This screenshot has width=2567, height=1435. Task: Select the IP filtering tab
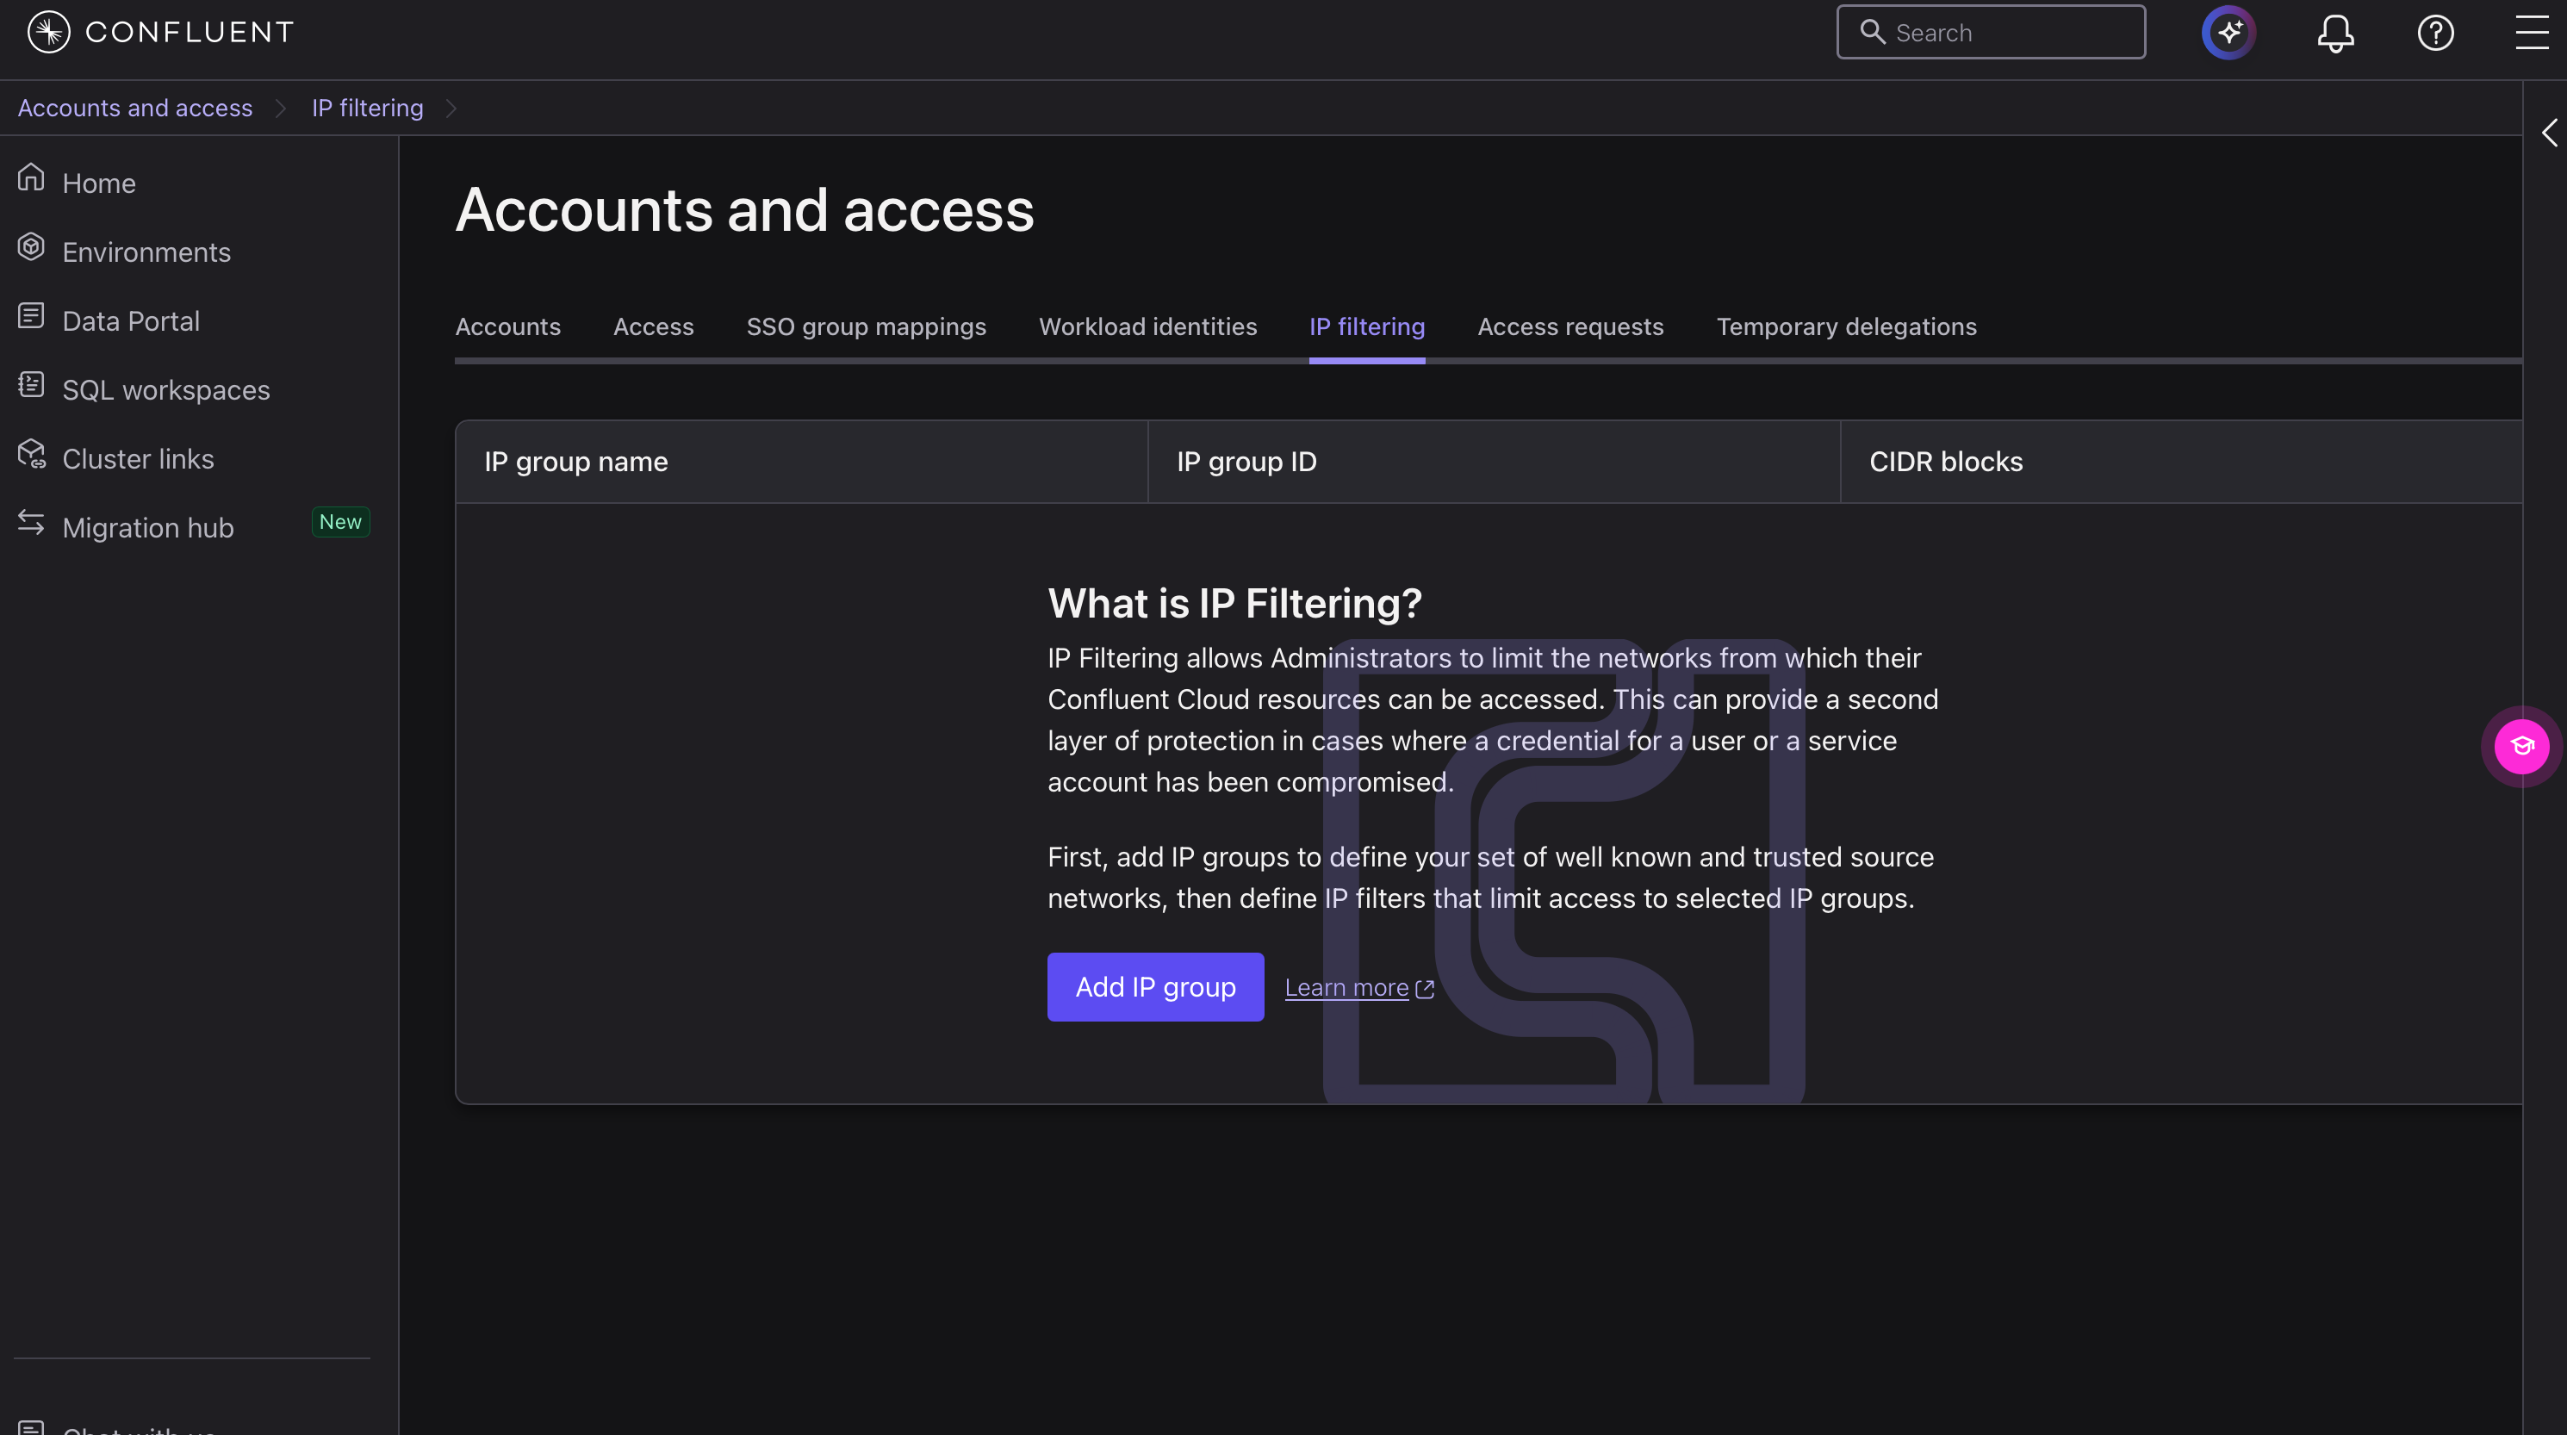[1366, 326]
